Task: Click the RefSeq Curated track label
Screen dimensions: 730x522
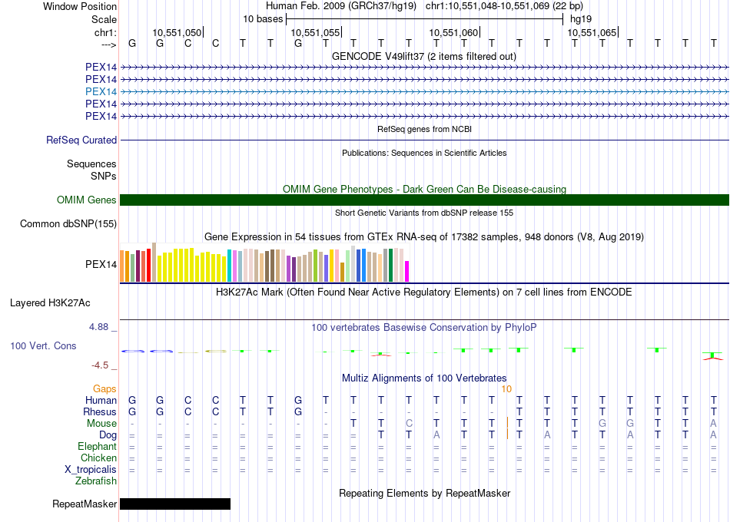Action: coord(81,140)
